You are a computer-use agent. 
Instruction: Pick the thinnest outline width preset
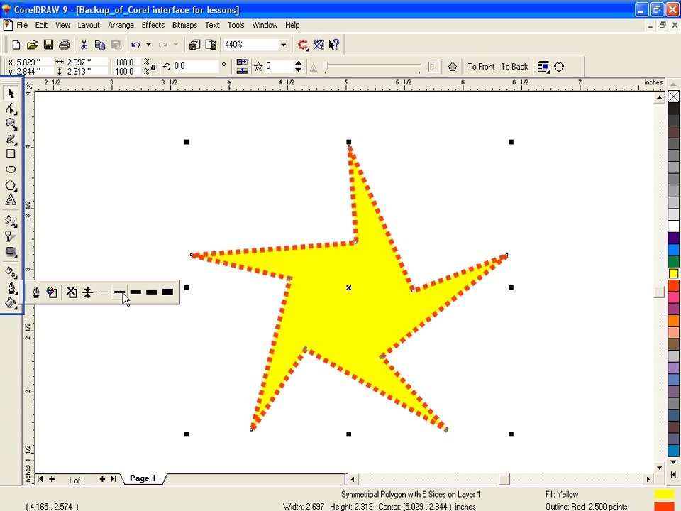click(x=104, y=292)
